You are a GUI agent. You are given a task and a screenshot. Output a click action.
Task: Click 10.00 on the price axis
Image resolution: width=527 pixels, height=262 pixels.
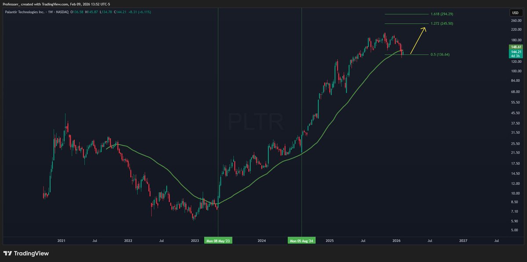click(x=516, y=193)
